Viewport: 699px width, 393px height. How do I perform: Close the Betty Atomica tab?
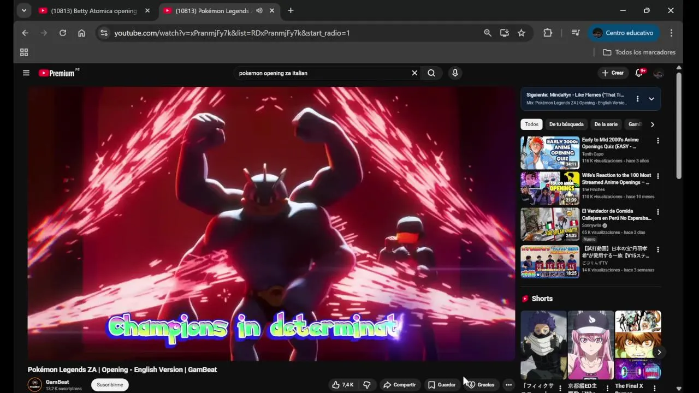pos(147,10)
